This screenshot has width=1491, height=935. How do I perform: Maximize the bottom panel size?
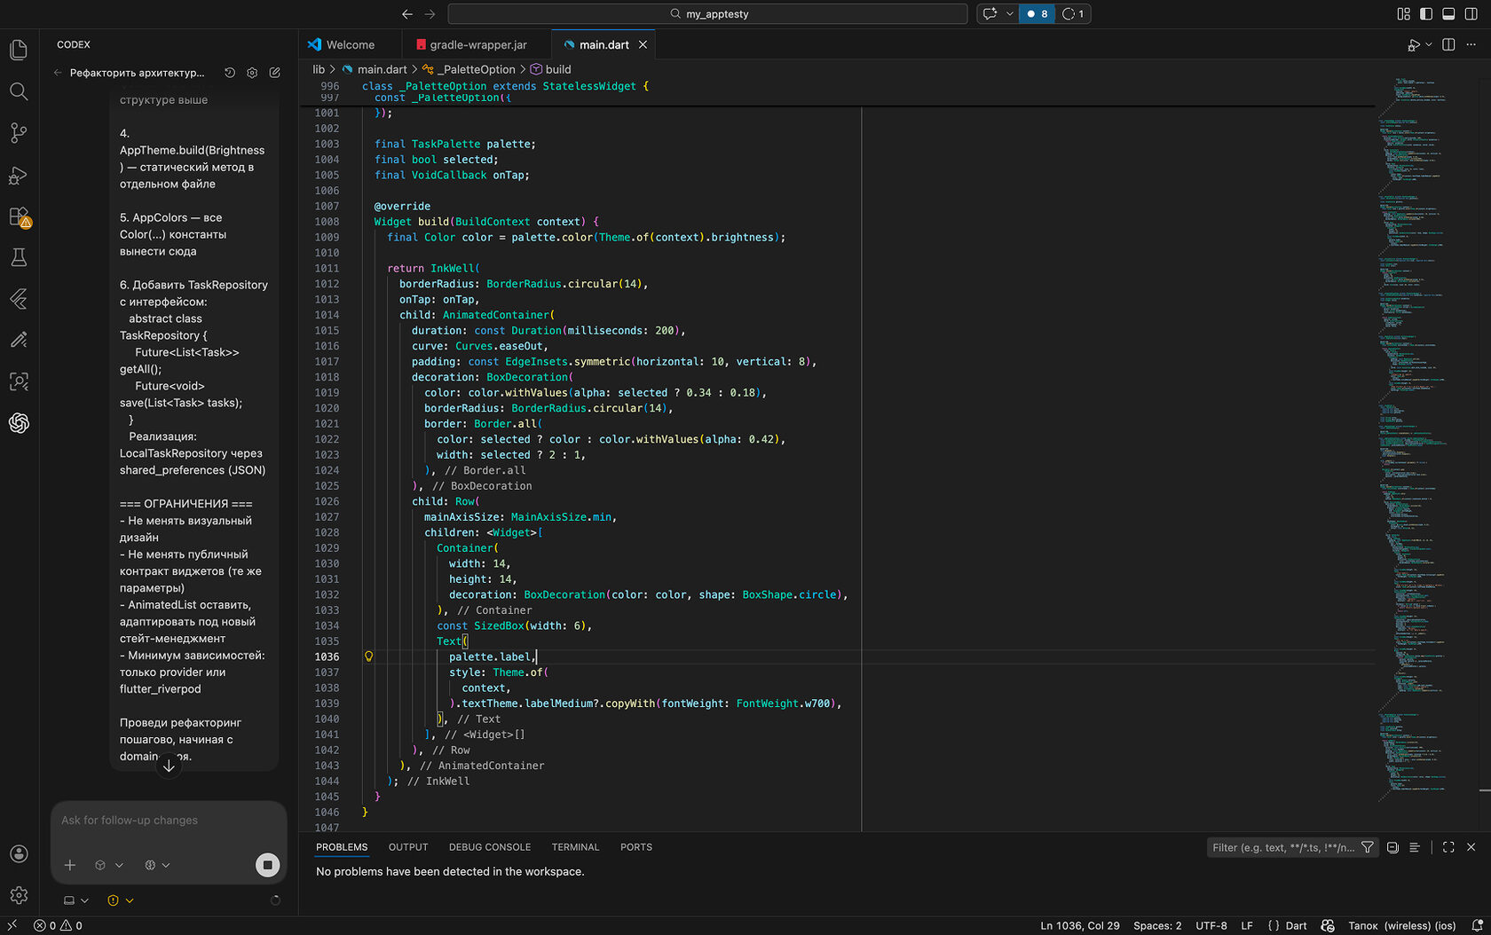tap(1448, 847)
